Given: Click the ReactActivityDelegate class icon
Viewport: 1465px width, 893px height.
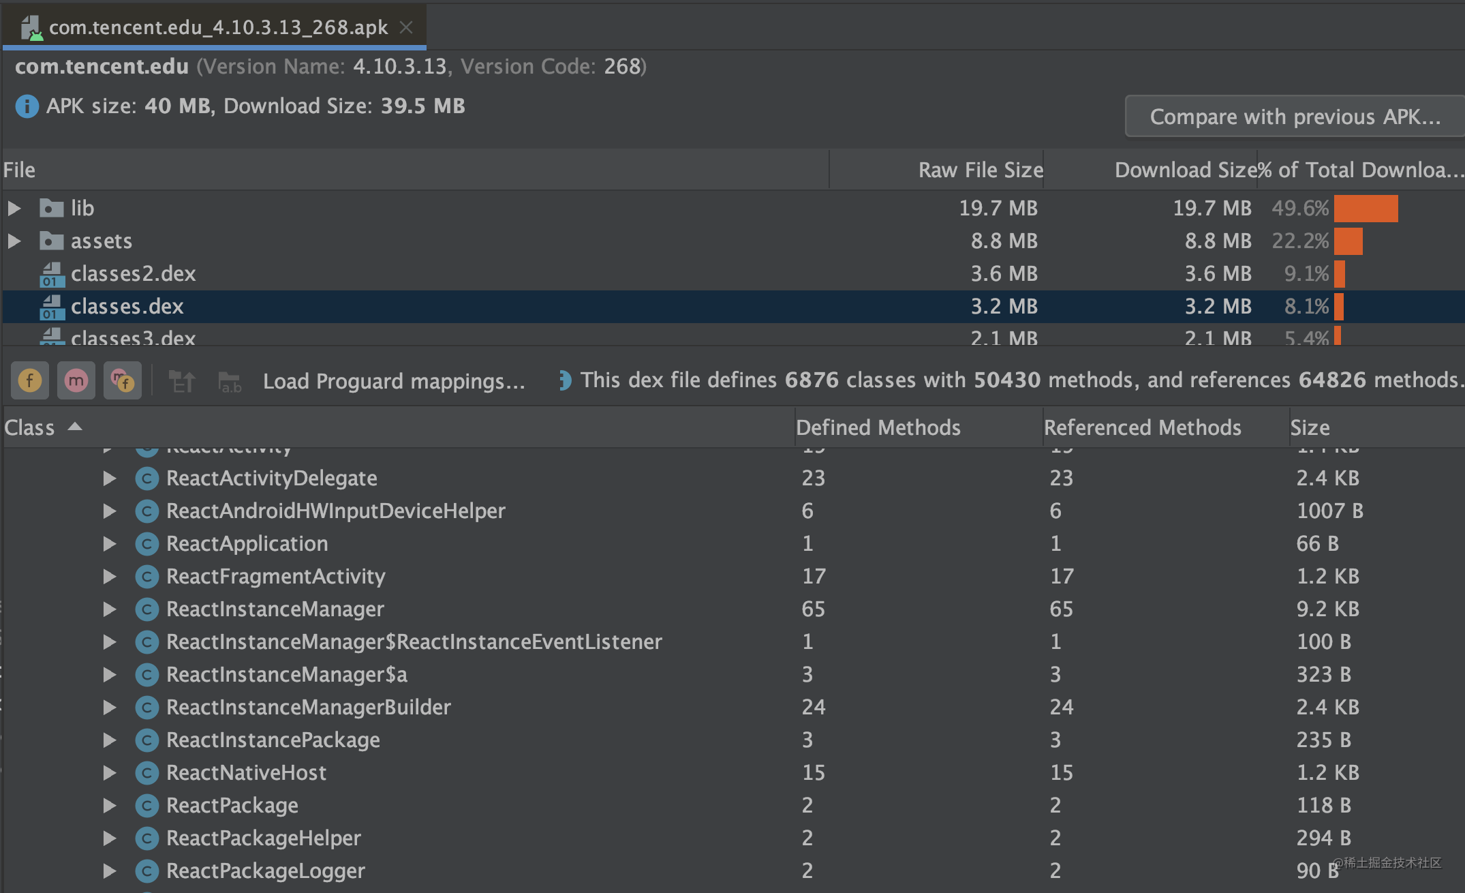Looking at the screenshot, I should click(x=146, y=479).
